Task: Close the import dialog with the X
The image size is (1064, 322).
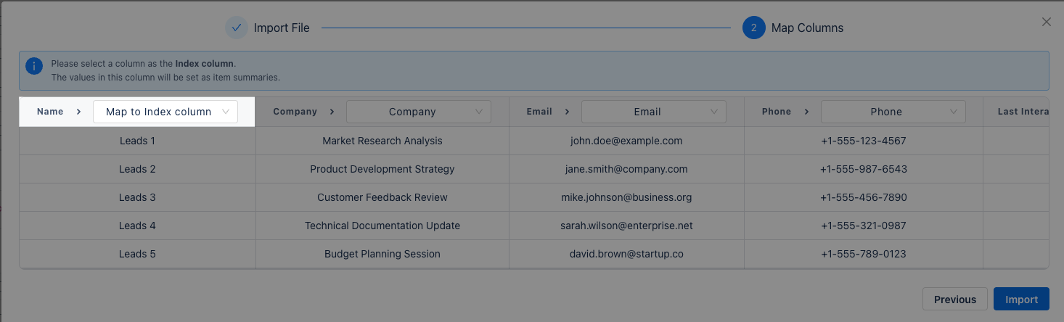Action: [x=1047, y=22]
